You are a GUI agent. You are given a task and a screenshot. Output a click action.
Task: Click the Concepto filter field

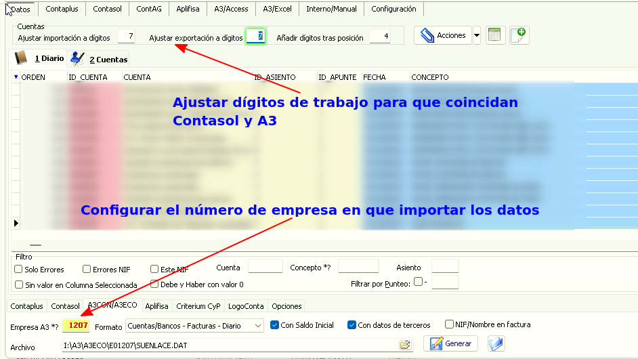click(x=358, y=266)
